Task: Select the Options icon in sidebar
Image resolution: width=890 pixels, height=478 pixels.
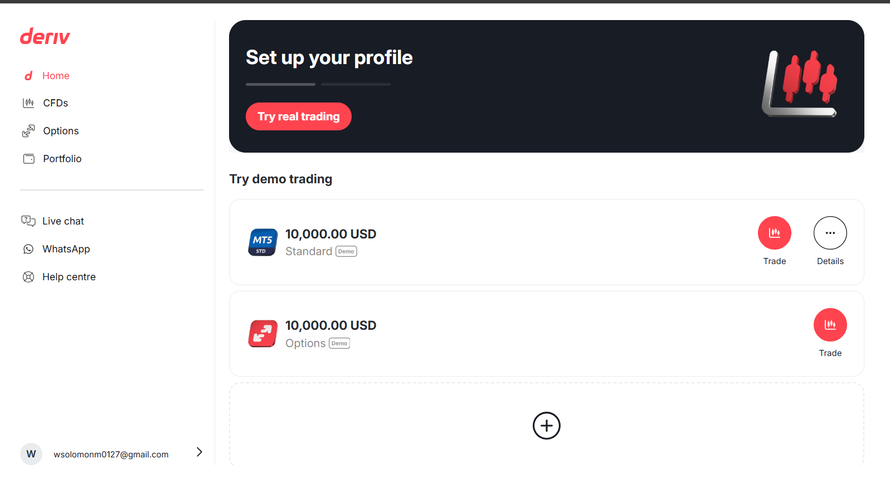Action: coord(28,131)
